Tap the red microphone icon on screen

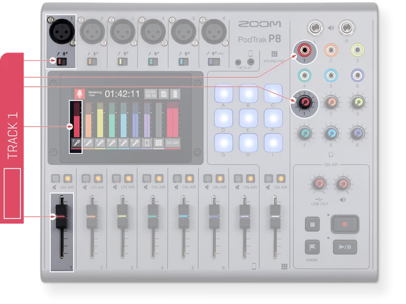coord(80,94)
